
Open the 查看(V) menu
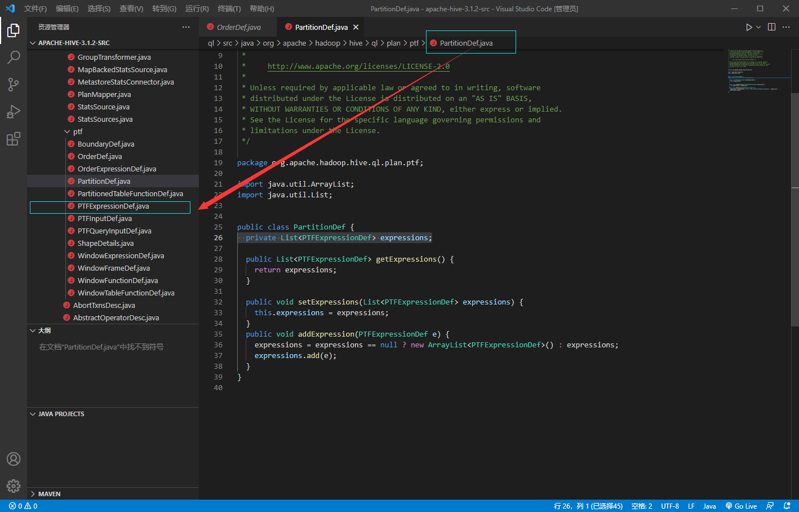click(x=131, y=8)
